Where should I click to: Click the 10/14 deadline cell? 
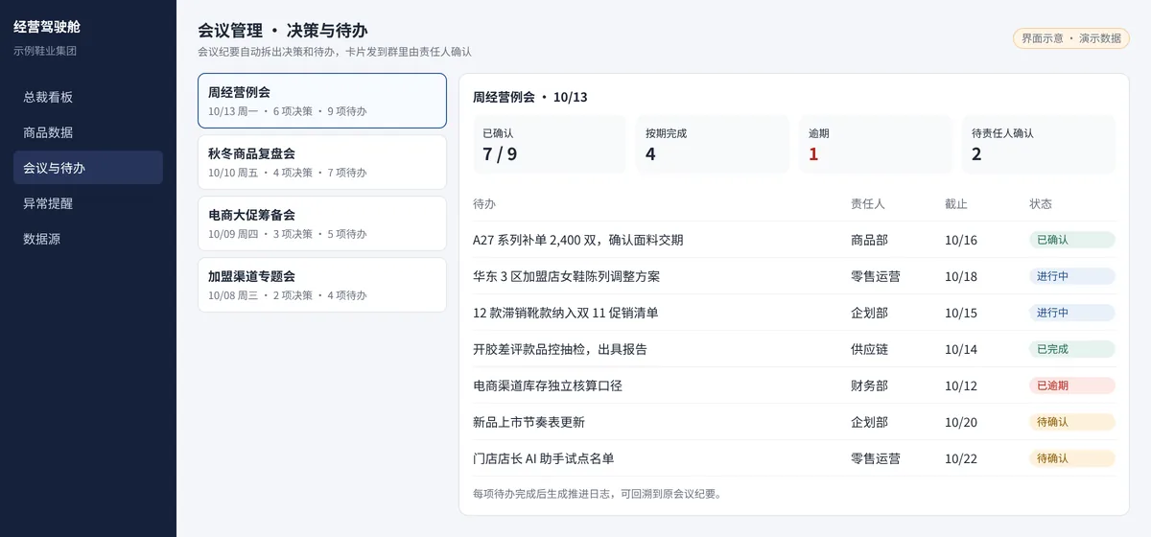click(961, 349)
